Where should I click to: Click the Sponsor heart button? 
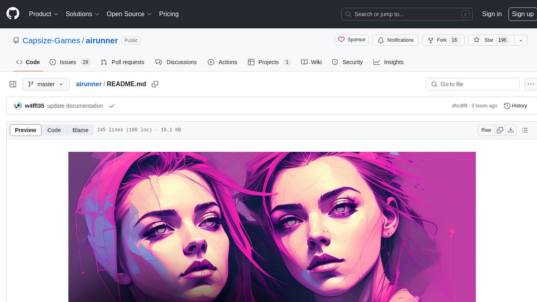tap(352, 40)
